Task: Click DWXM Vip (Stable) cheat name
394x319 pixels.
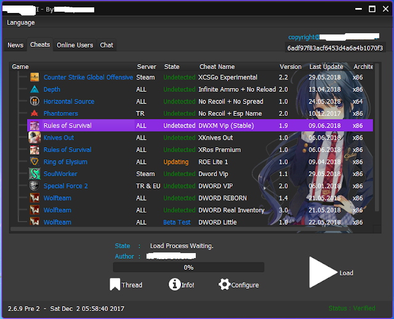Action: tap(226, 126)
